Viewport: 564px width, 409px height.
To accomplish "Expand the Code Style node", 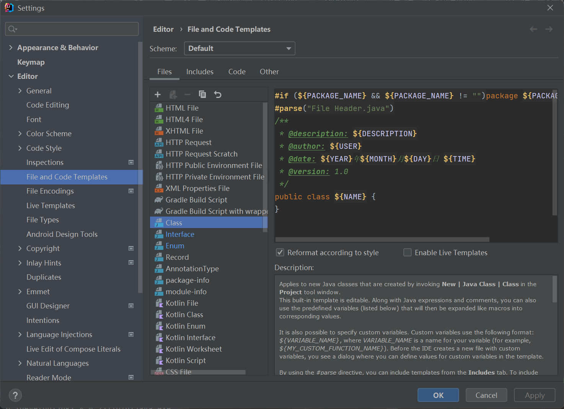I will pos(20,148).
